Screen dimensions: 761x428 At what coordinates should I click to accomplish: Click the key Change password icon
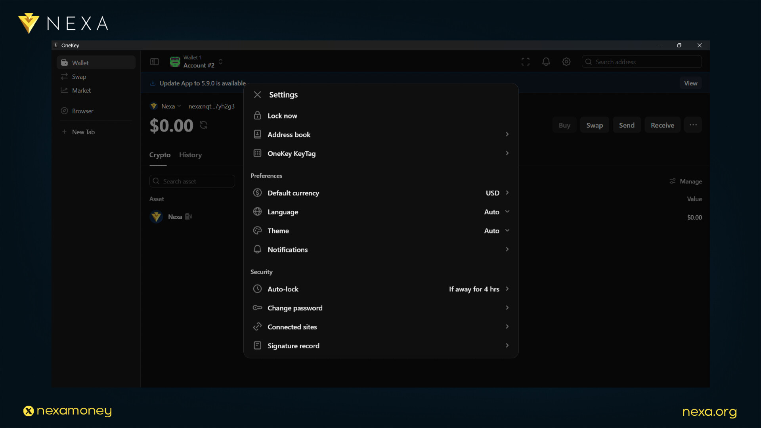click(x=257, y=308)
